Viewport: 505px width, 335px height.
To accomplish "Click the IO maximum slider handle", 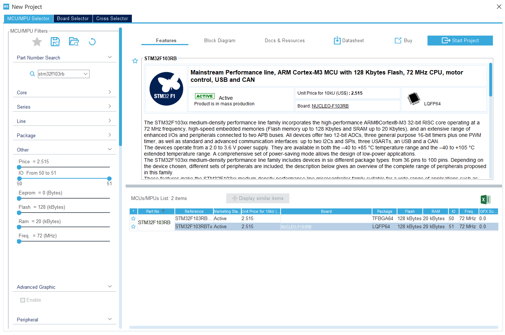I will coord(109,178).
